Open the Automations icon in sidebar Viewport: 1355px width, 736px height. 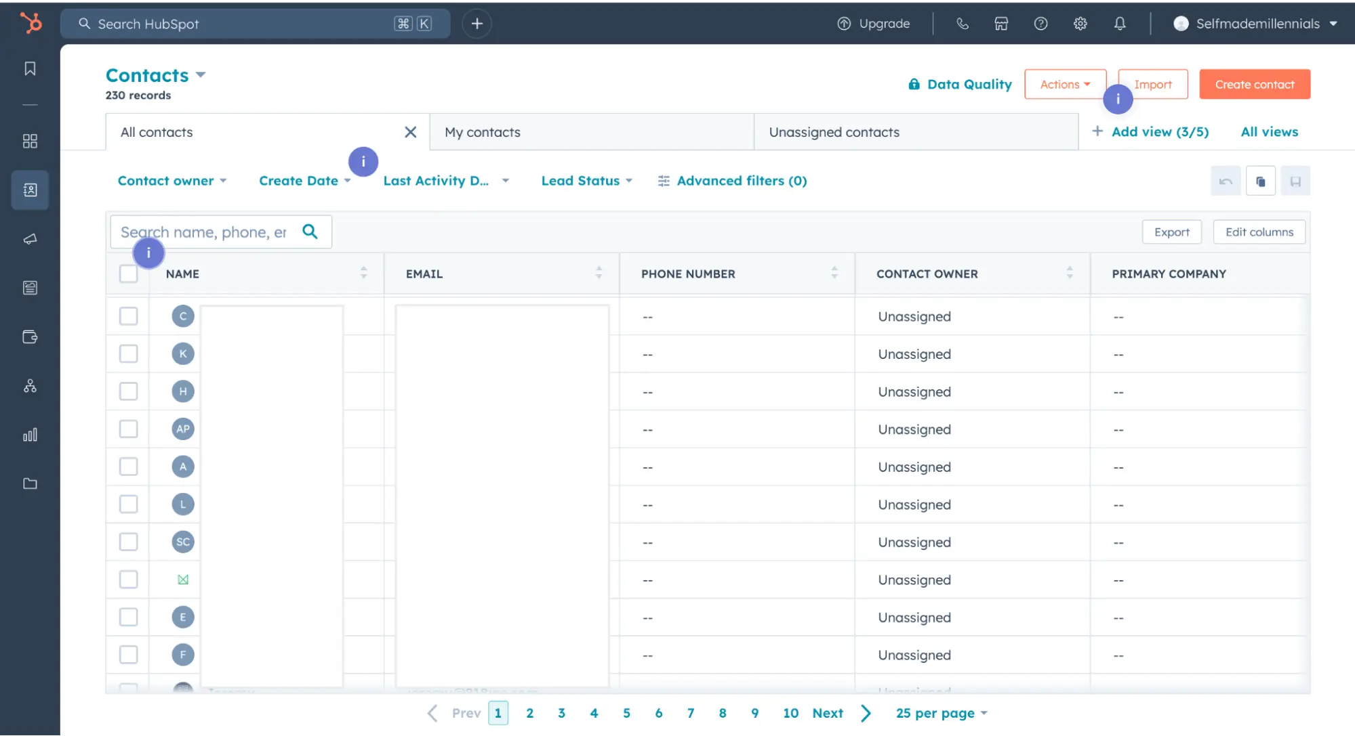(29, 387)
